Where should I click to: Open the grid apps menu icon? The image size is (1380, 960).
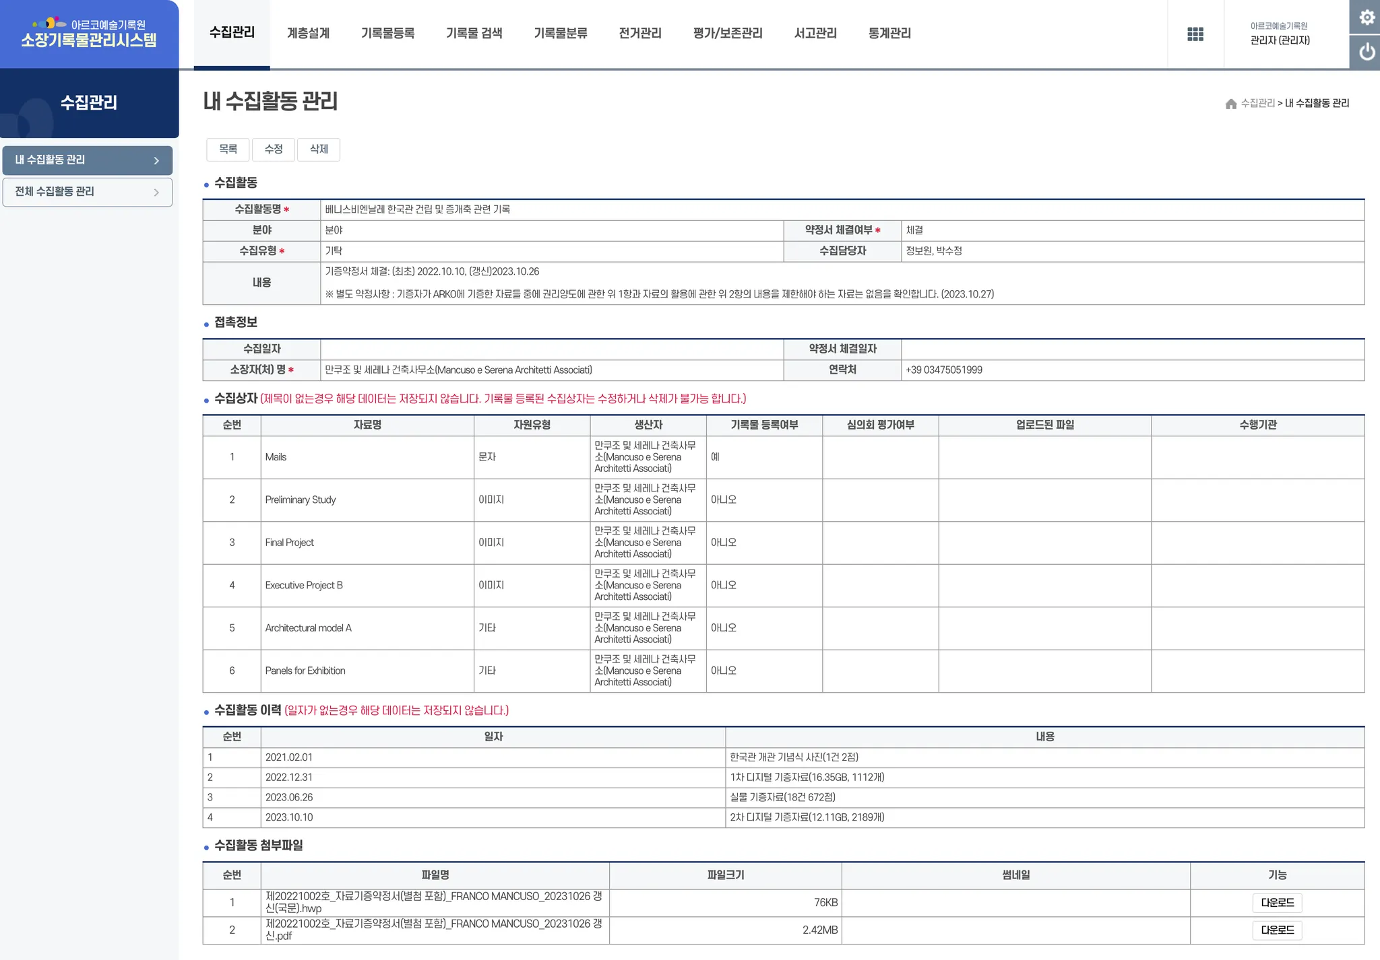tap(1195, 34)
